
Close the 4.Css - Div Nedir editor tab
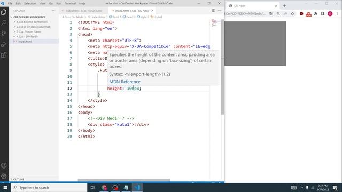[152, 11]
